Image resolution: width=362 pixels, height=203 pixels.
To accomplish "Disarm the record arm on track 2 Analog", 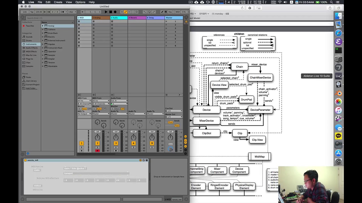I will pyautogui.click(x=98, y=151).
